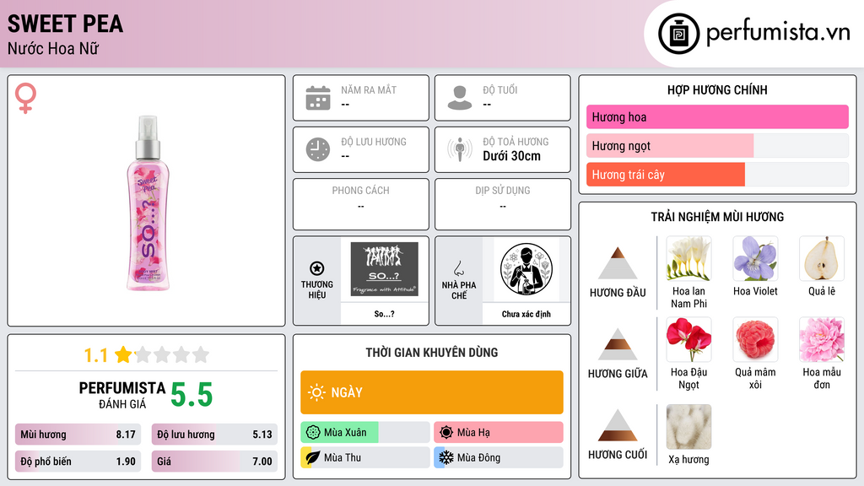864x486 pixels.
Task: Click the Nước Hoa Nữ subtitle
Action: tap(53, 48)
